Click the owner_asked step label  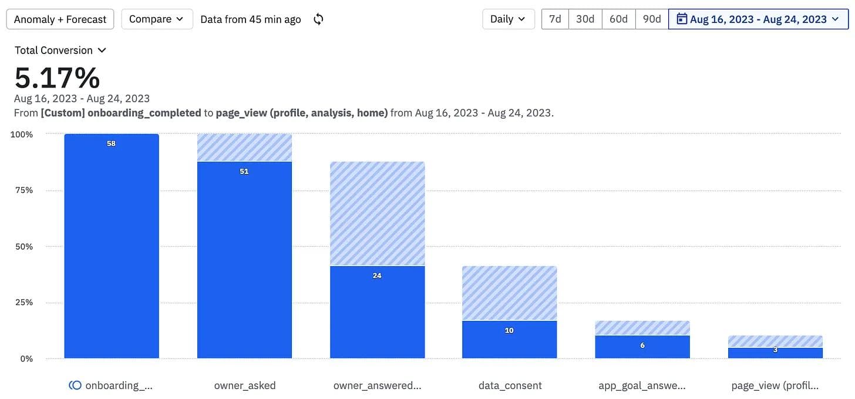245,385
